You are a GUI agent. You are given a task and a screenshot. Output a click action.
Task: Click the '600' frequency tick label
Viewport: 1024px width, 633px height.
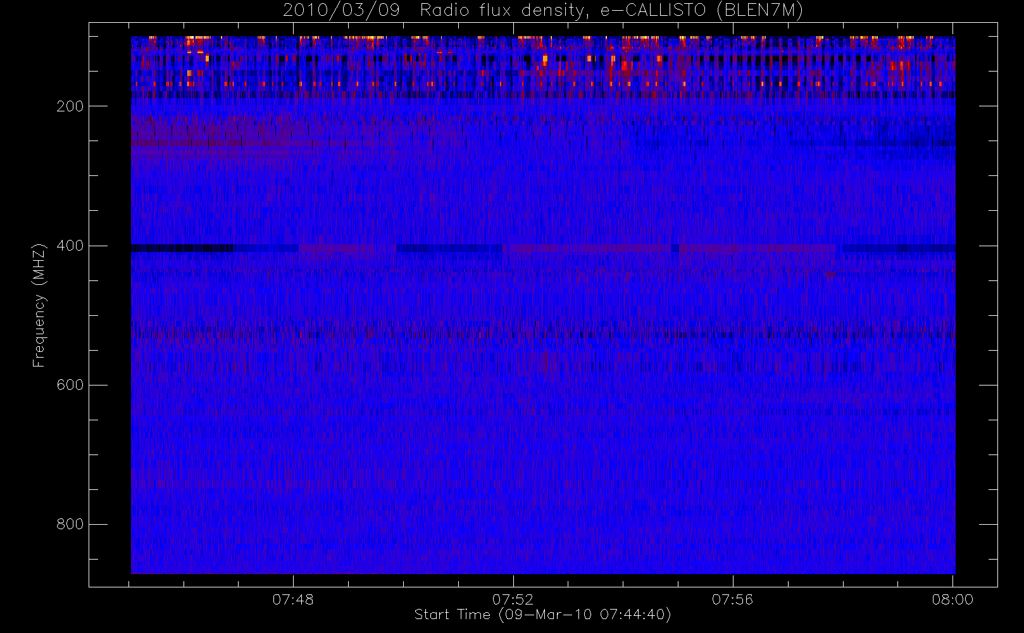coord(70,385)
